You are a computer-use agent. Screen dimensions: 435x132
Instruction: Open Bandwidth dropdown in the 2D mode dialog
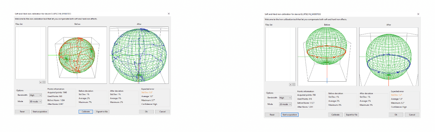coord(285,98)
